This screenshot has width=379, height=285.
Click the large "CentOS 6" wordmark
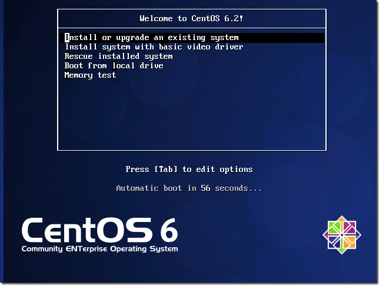tap(100, 230)
